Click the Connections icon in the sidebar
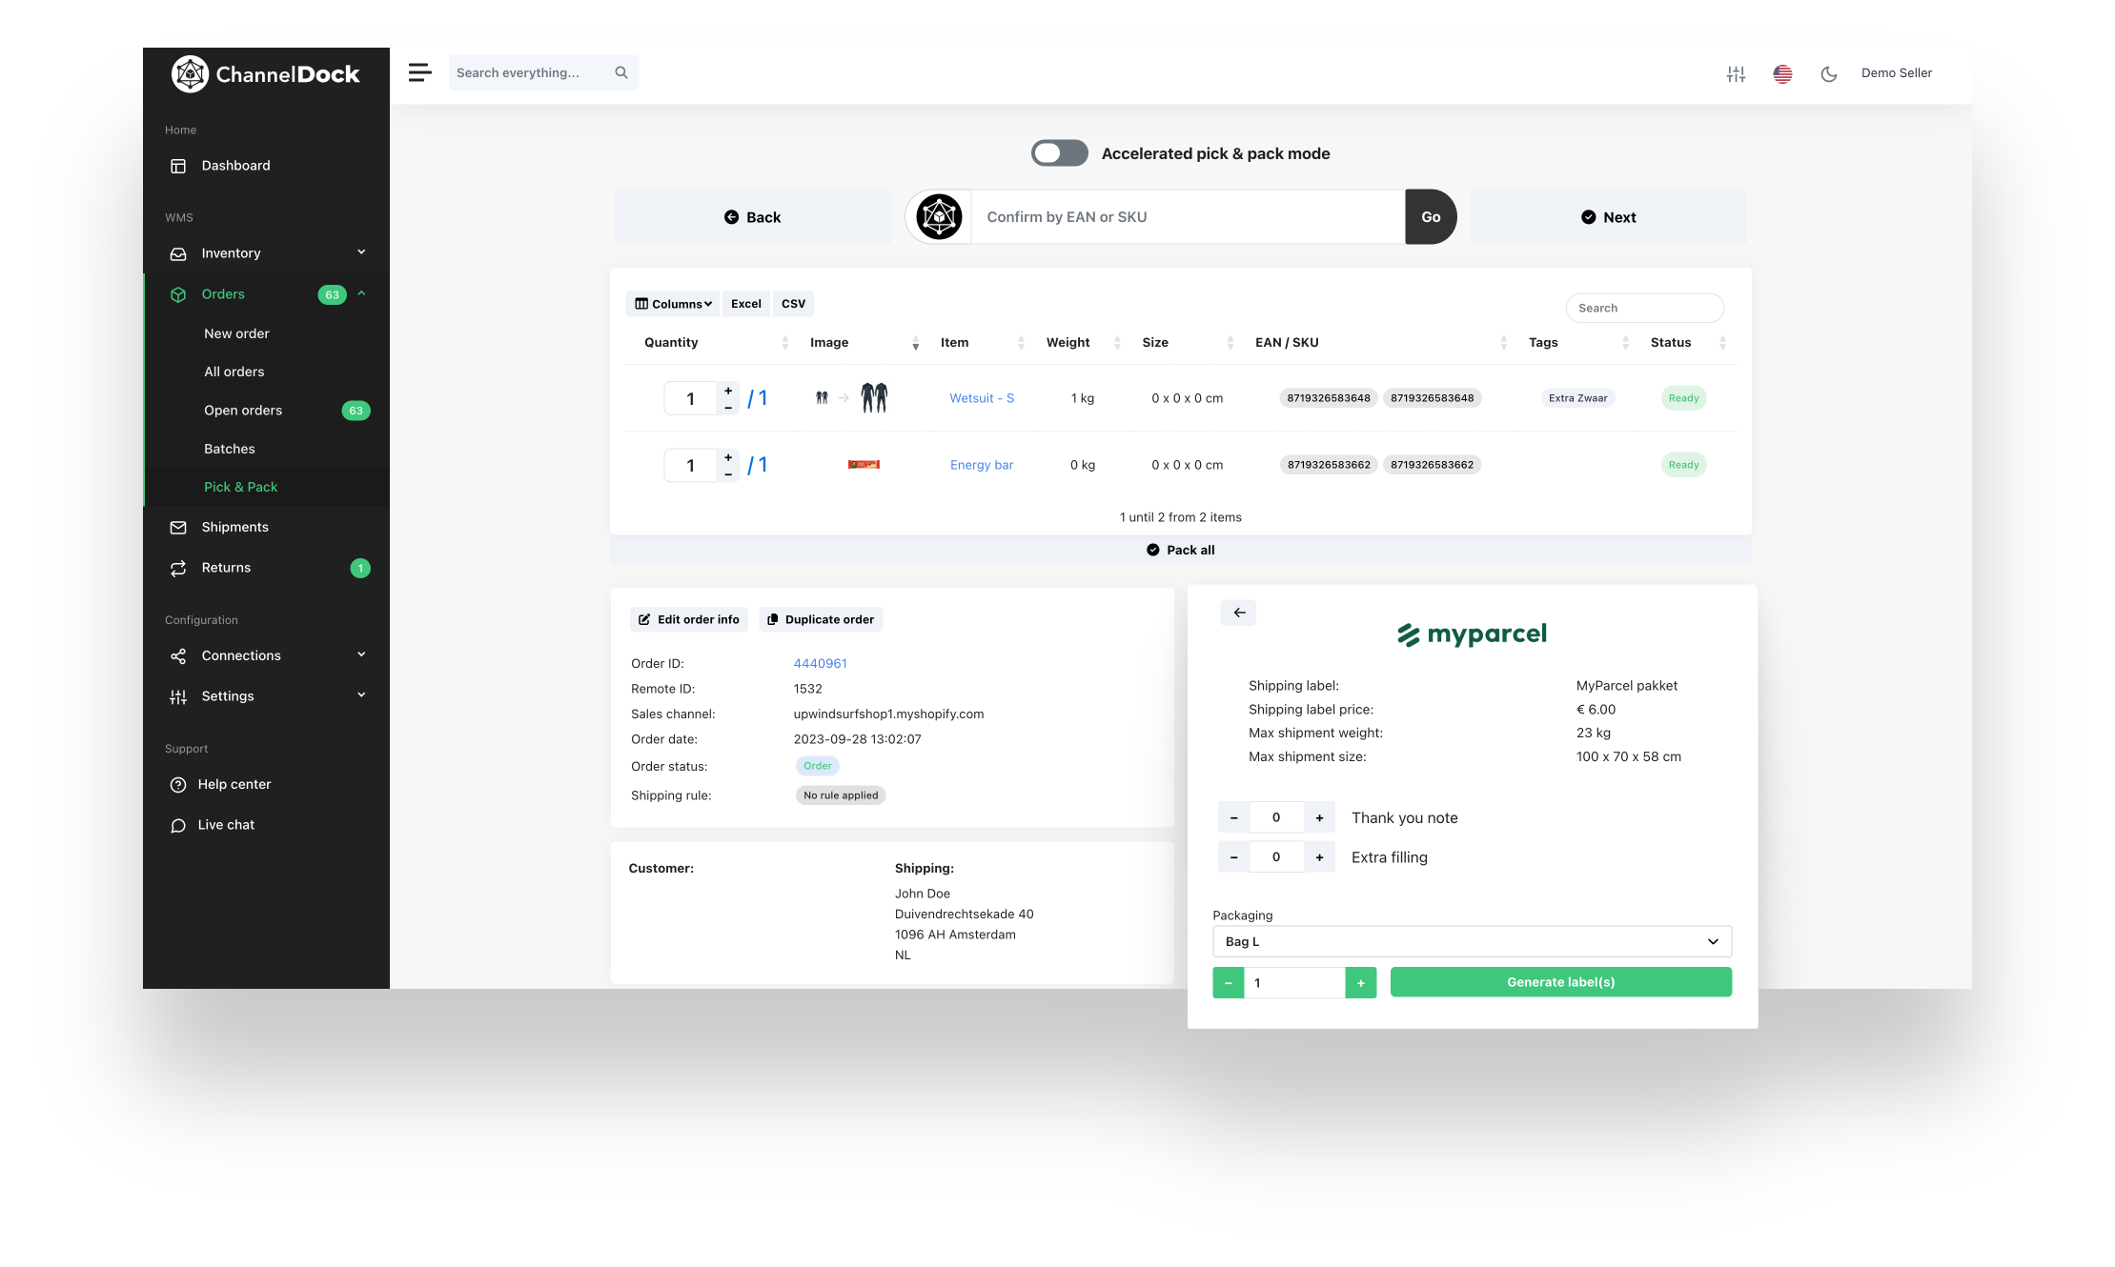Screen dimensions: 2115x1267 pyautogui.click(x=178, y=655)
